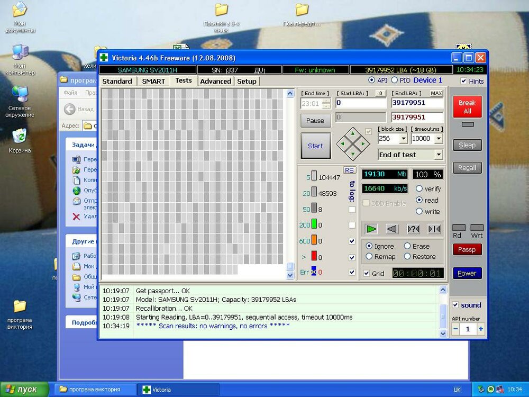This screenshot has width=529, height=397.
Task: Open the Recycle Bin desktop icon
Action: tap(20, 137)
